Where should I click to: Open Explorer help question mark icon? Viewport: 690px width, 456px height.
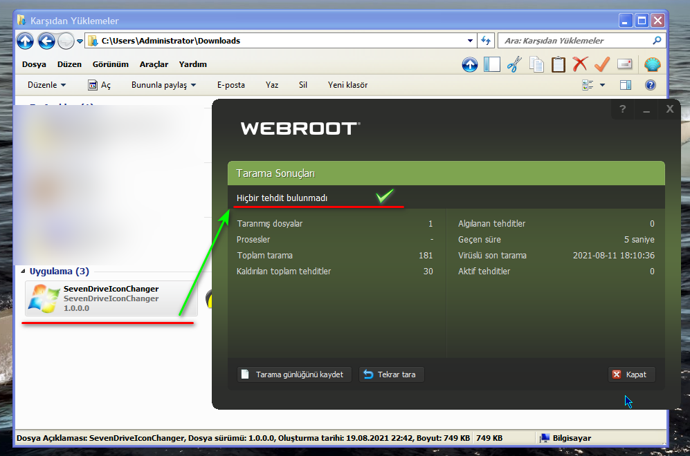(651, 85)
